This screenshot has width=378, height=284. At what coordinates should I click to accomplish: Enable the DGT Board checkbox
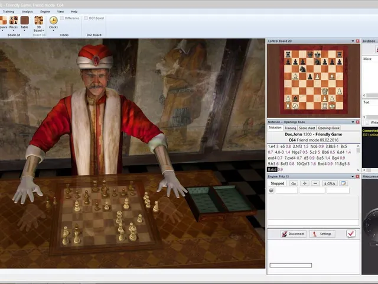pyautogui.click(x=86, y=18)
